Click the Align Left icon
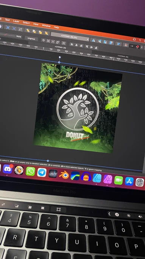The image size is (145, 259). [72, 44]
